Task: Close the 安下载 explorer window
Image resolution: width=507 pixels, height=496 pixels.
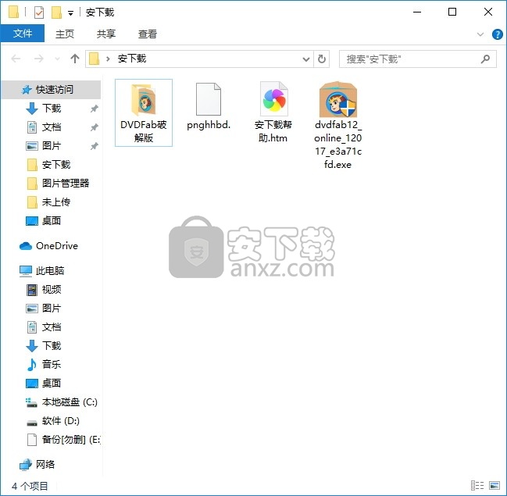Action: point(488,12)
